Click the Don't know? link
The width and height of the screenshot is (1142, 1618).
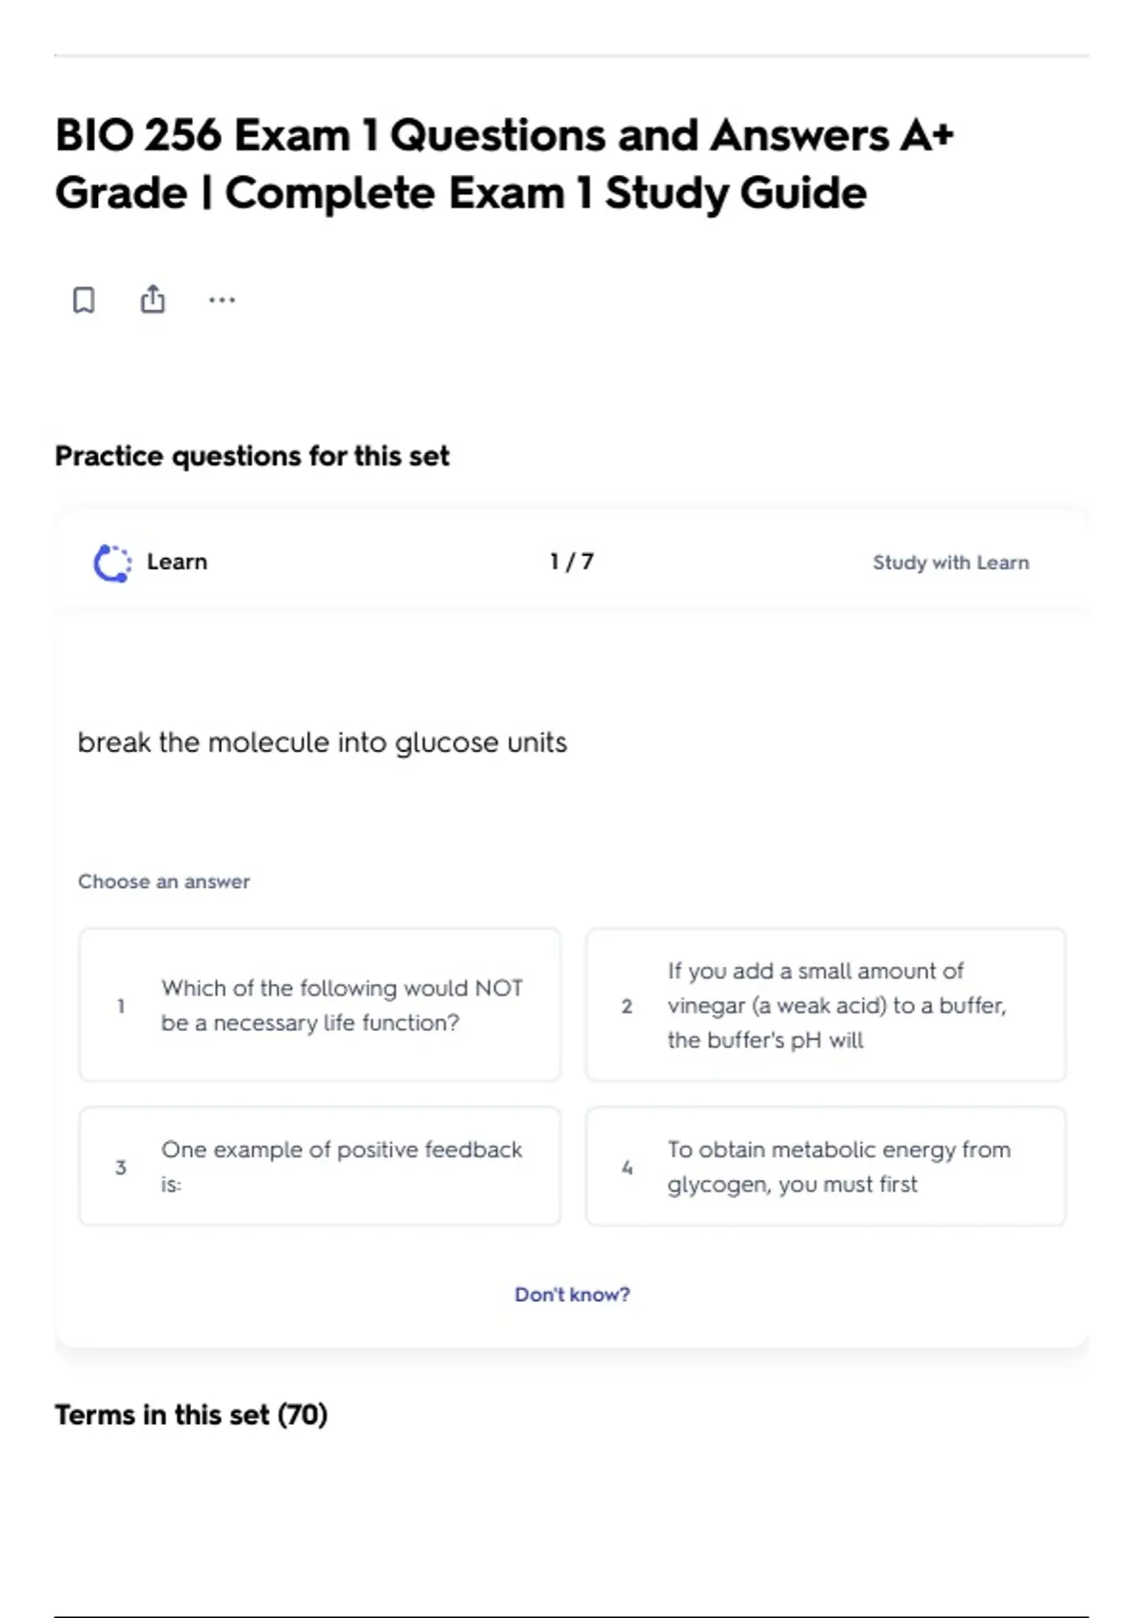pos(572,1294)
